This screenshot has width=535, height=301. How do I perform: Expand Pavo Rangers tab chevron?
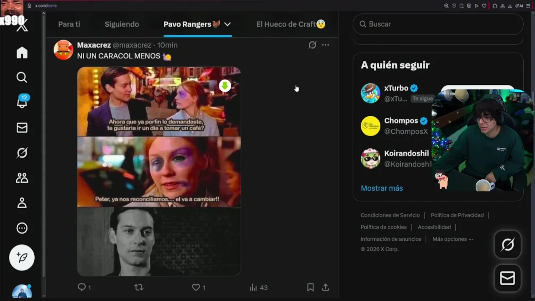tap(227, 24)
